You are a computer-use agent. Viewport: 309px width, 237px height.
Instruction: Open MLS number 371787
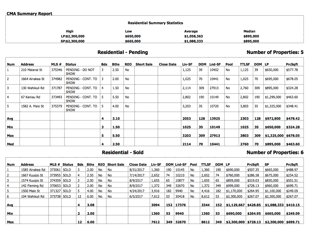(x=57, y=88)
